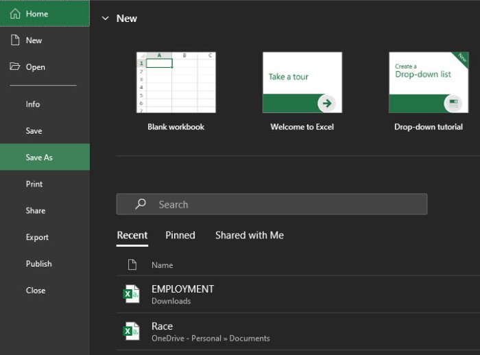Image resolution: width=480 pixels, height=355 pixels.
Task: Switch to the Shared with Me tab
Action: [x=249, y=235]
